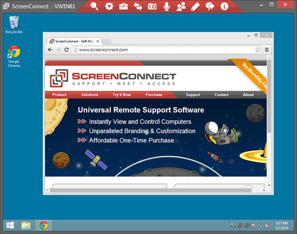Click the network tray icon

click(260, 226)
